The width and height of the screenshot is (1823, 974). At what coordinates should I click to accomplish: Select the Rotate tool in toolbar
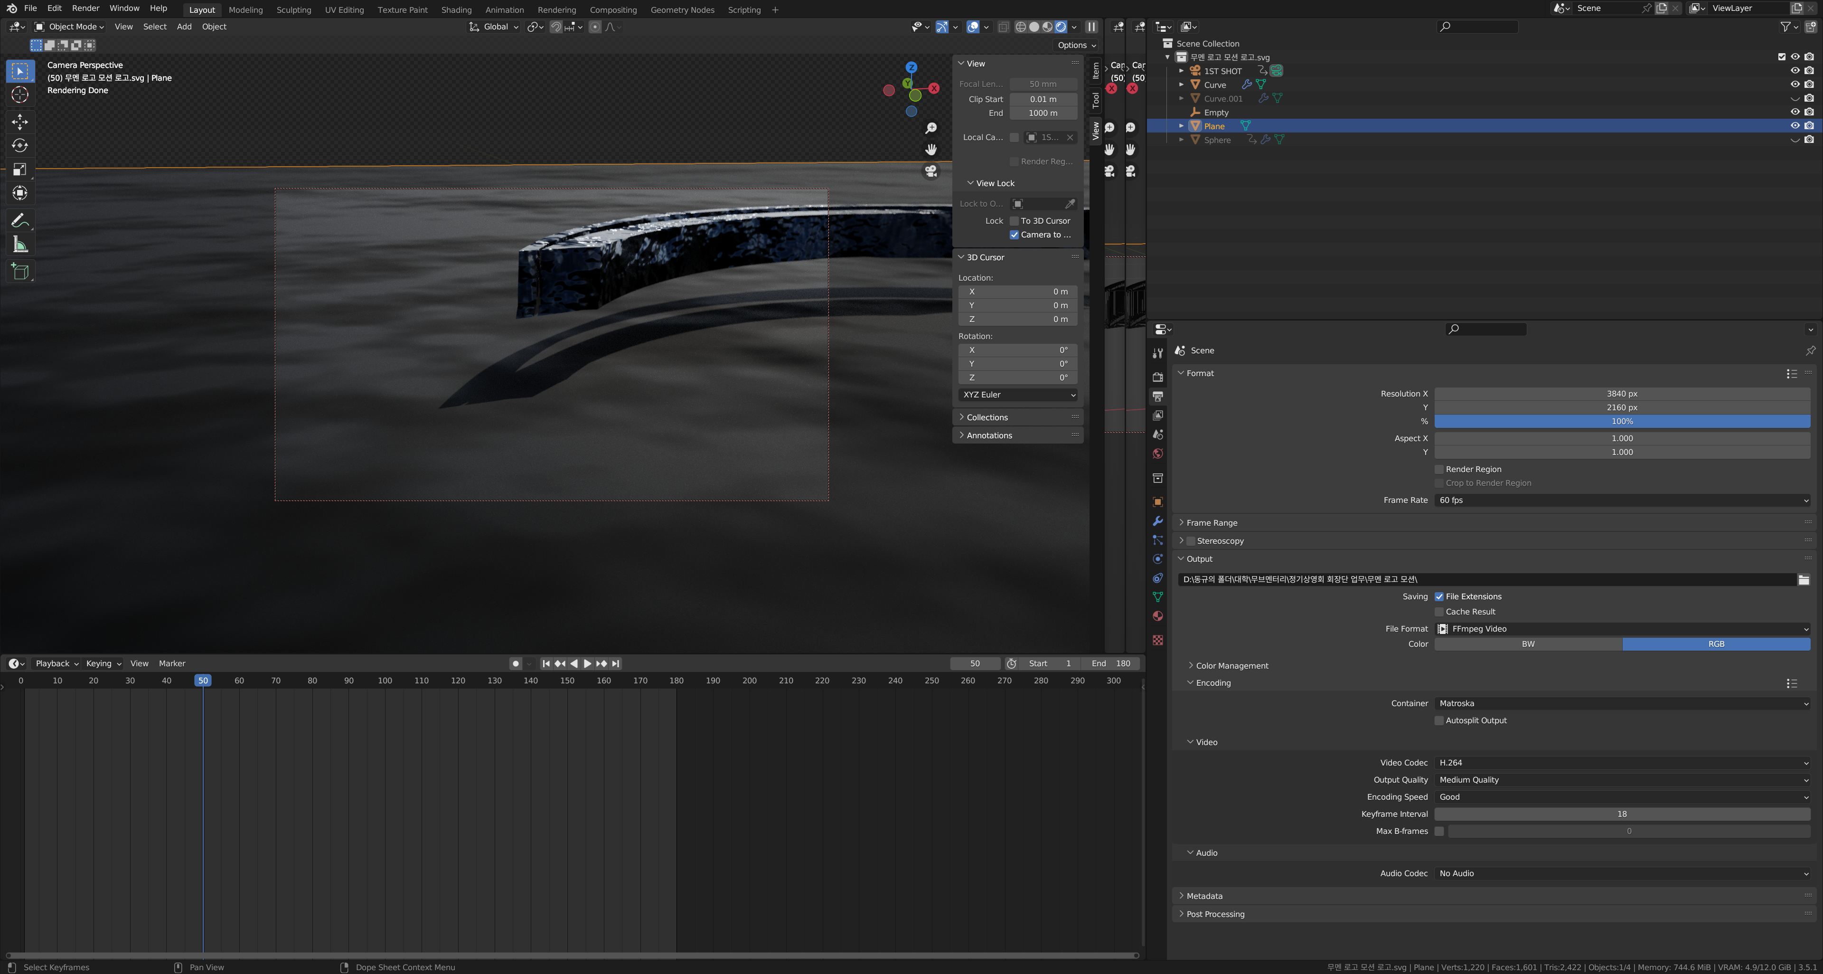tap(20, 146)
